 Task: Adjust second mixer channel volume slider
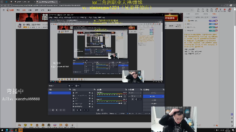[108, 103]
